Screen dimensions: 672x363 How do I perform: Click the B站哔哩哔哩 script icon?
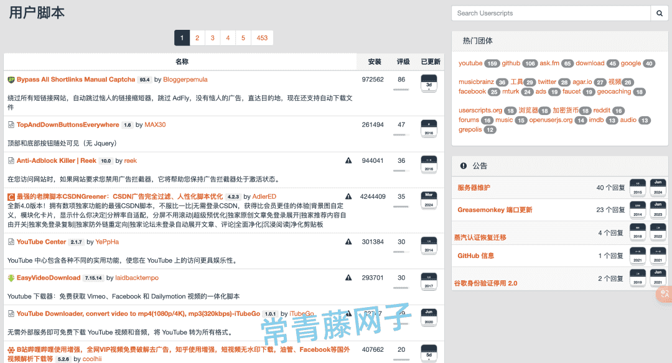[11, 350]
